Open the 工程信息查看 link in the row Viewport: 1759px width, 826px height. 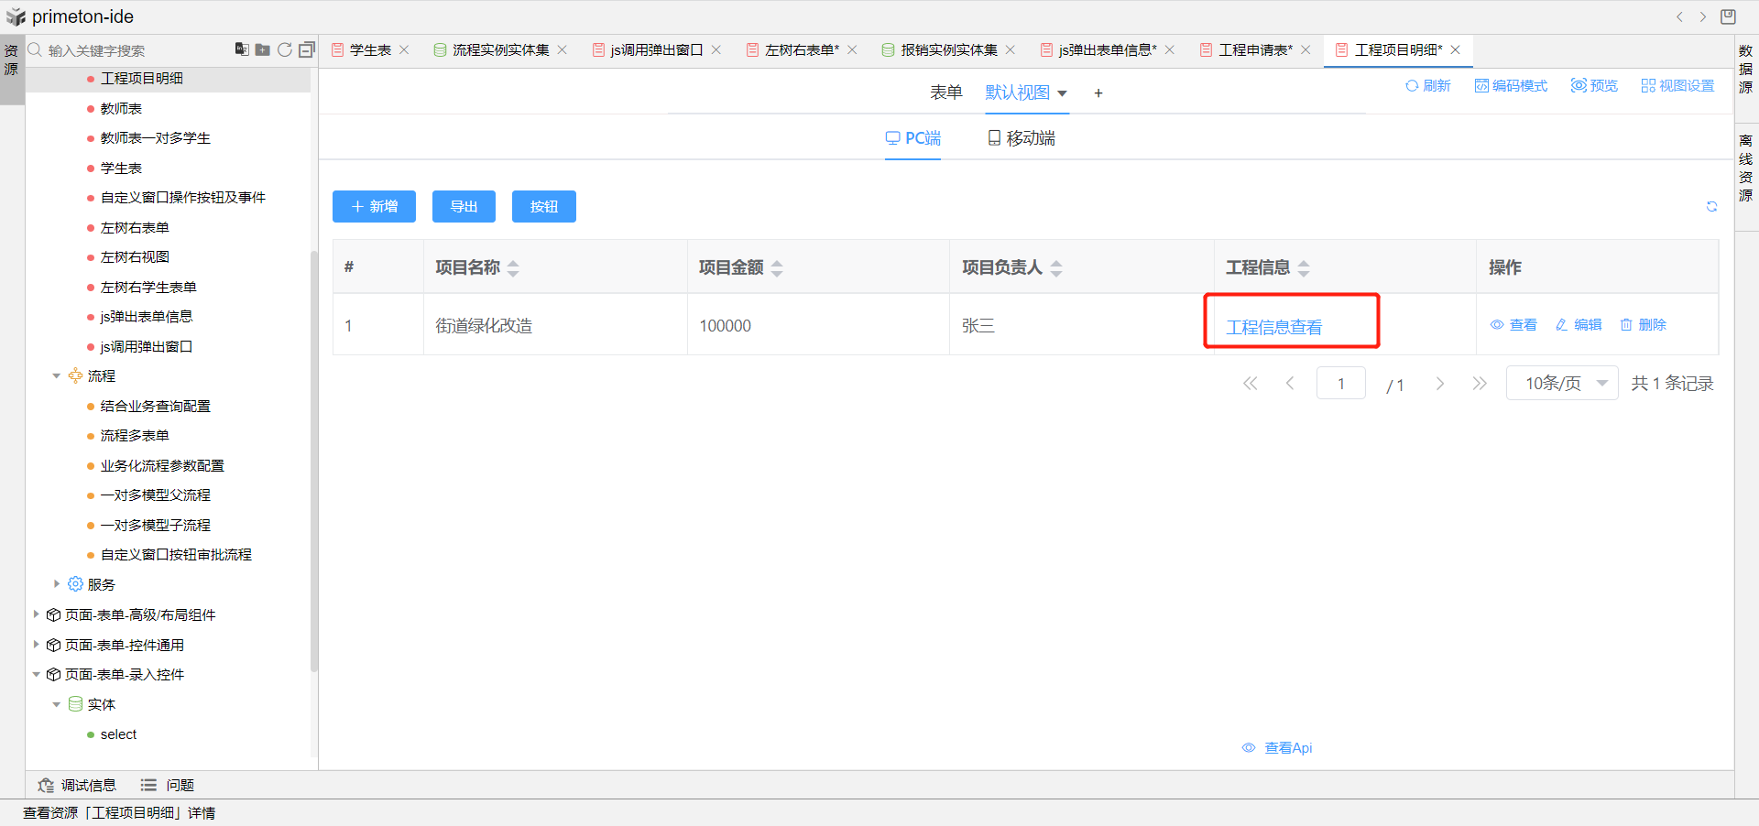click(x=1273, y=327)
